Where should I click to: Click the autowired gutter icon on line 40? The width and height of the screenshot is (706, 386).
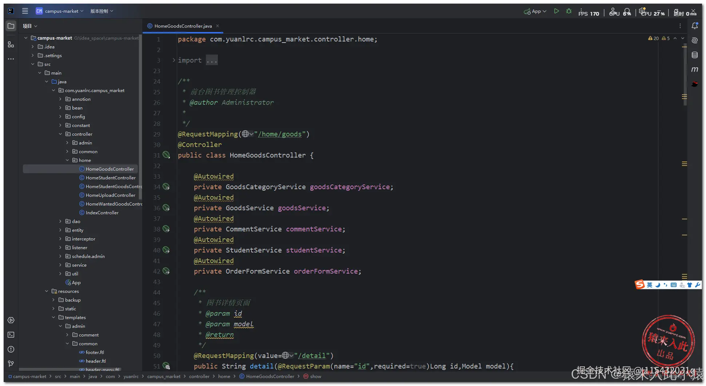[x=166, y=250]
